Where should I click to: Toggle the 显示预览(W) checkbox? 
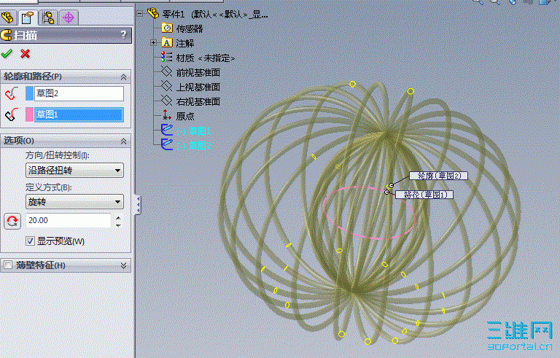pos(30,241)
